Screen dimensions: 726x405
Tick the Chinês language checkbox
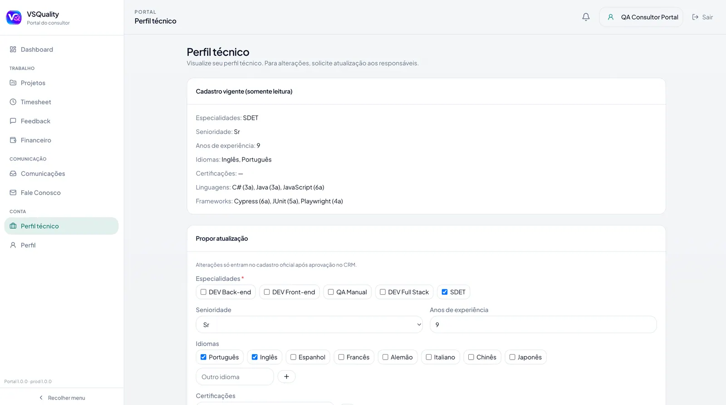pos(471,357)
